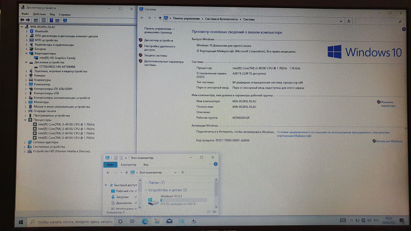Open address bar dropdown in System window
This screenshot has width=411, height=231.
tap(341, 21)
